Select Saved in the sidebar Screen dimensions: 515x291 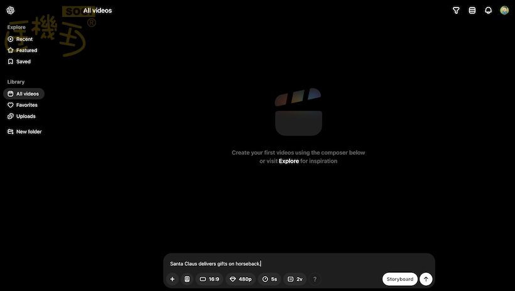[x=23, y=62]
